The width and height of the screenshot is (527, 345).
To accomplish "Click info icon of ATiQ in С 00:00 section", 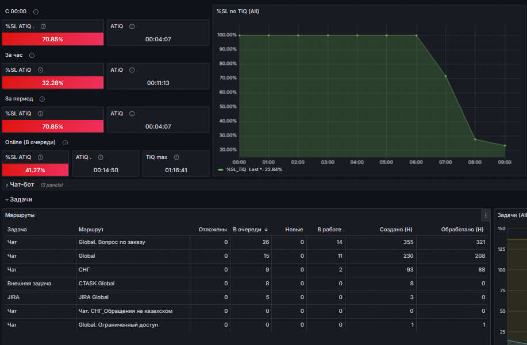I will tap(132, 26).
